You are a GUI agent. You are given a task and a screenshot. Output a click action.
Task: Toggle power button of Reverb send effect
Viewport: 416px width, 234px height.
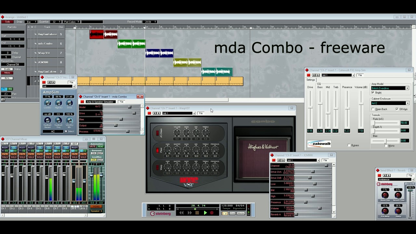tap(379, 175)
